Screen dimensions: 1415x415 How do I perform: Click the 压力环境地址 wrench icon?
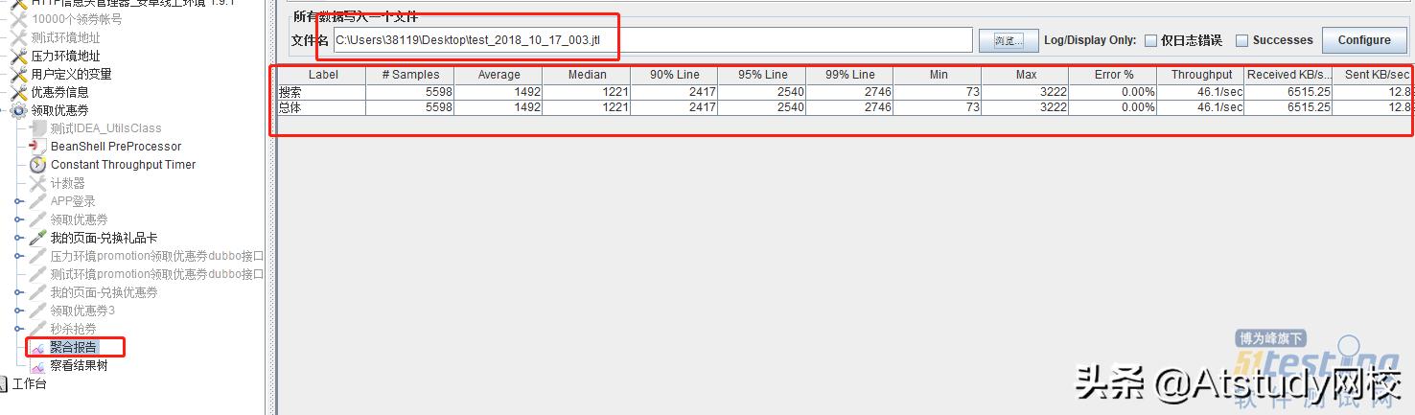coord(18,56)
